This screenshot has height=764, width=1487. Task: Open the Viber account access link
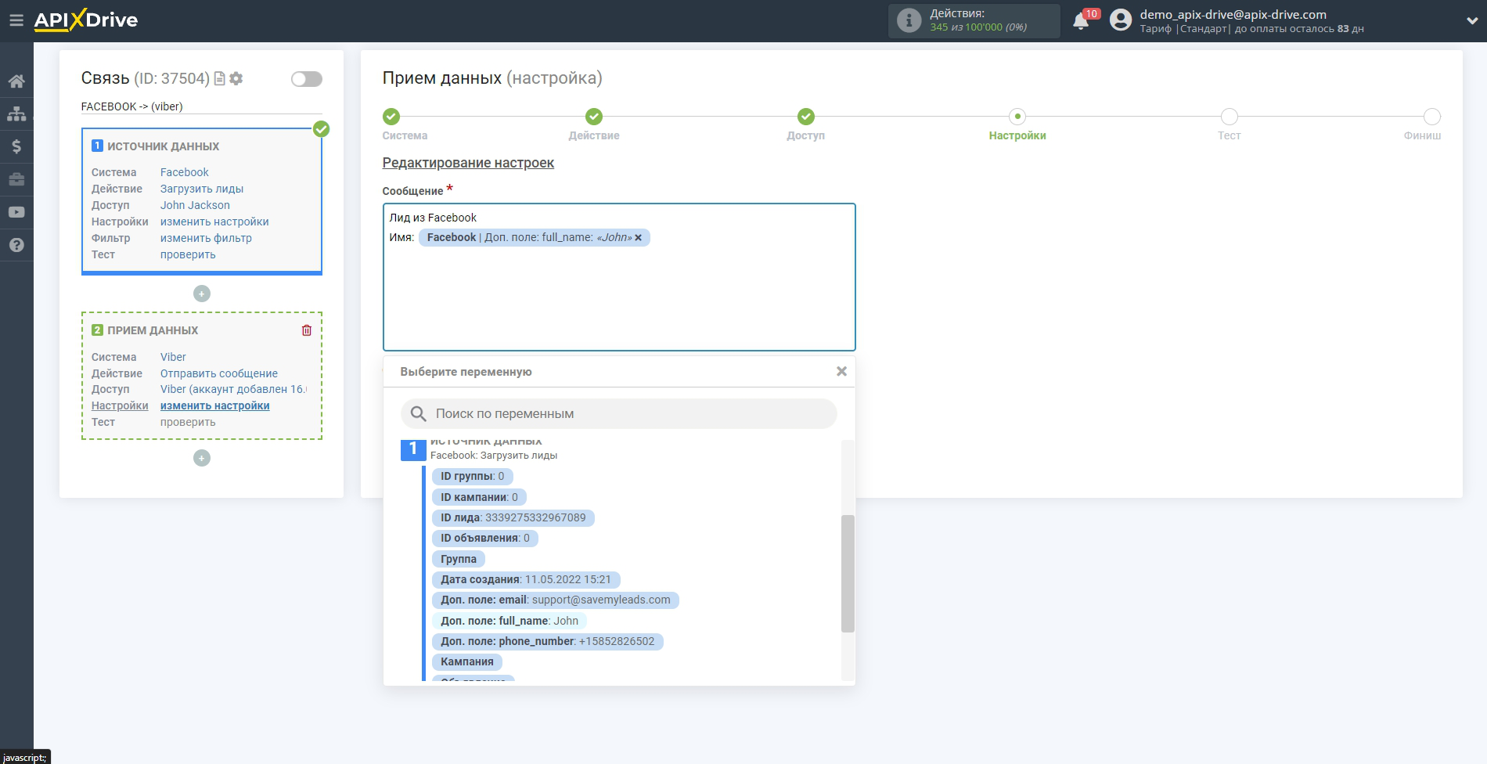click(233, 389)
